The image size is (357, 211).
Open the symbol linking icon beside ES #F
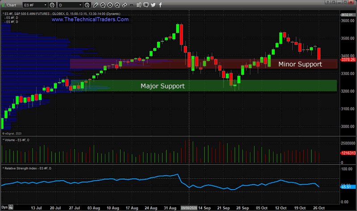pos(53,5)
